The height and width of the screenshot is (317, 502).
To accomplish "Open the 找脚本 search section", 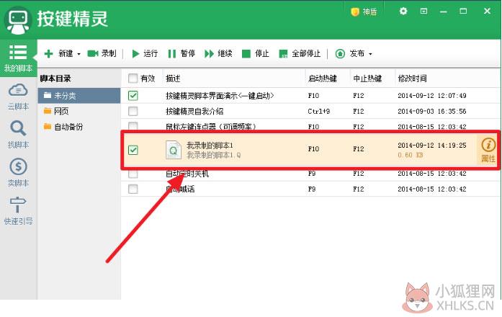I will [x=18, y=135].
